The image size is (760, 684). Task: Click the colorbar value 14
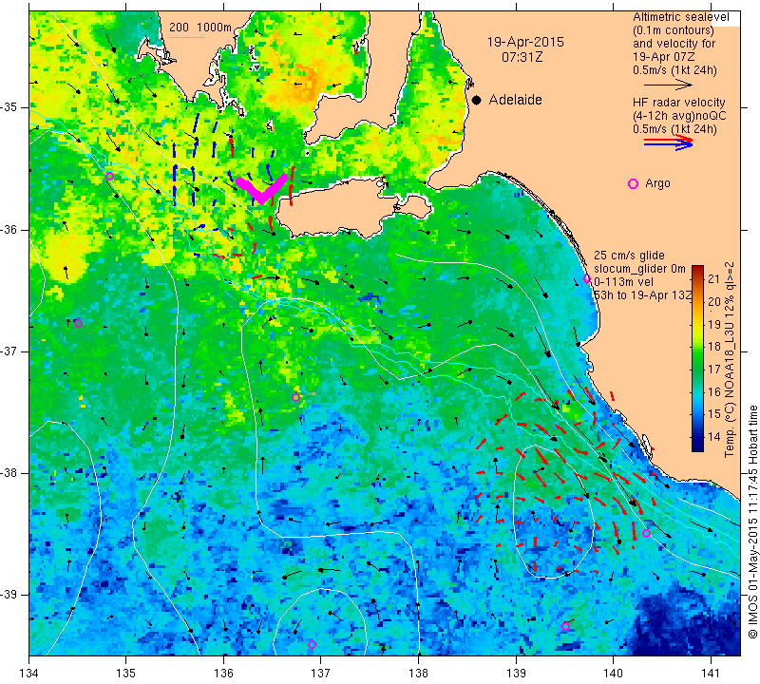714,437
